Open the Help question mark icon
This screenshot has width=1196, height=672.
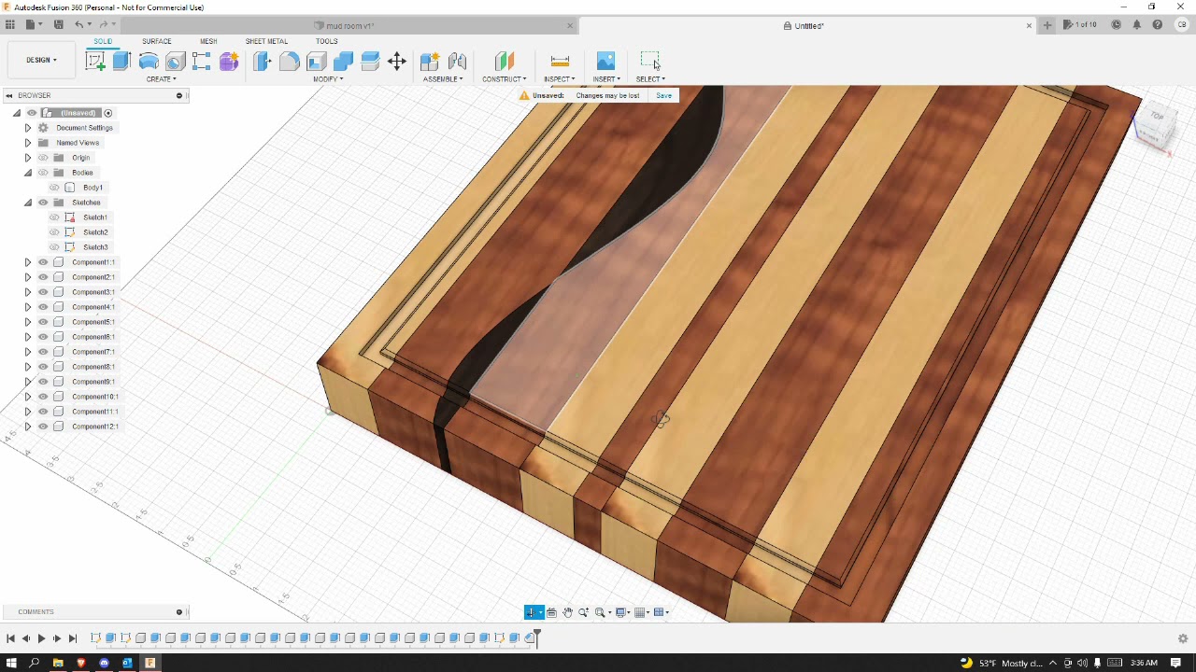[x=1158, y=25]
